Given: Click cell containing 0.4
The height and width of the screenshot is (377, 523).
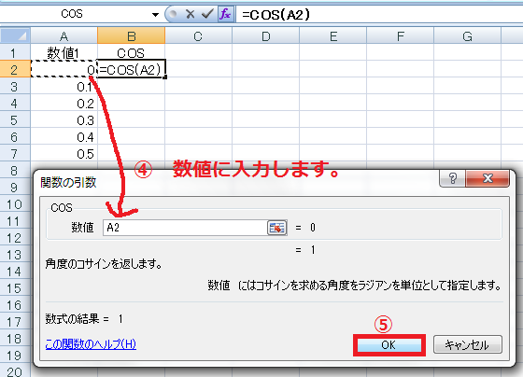Looking at the screenshot, I should coord(64,137).
